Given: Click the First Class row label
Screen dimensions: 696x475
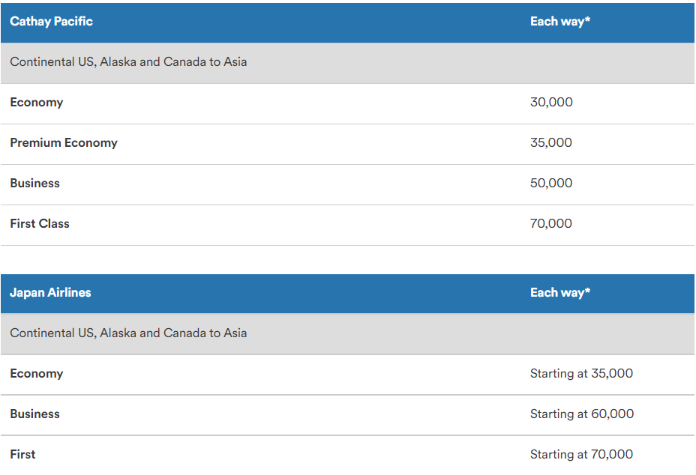Looking at the screenshot, I should pyautogui.click(x=40, y=224).
